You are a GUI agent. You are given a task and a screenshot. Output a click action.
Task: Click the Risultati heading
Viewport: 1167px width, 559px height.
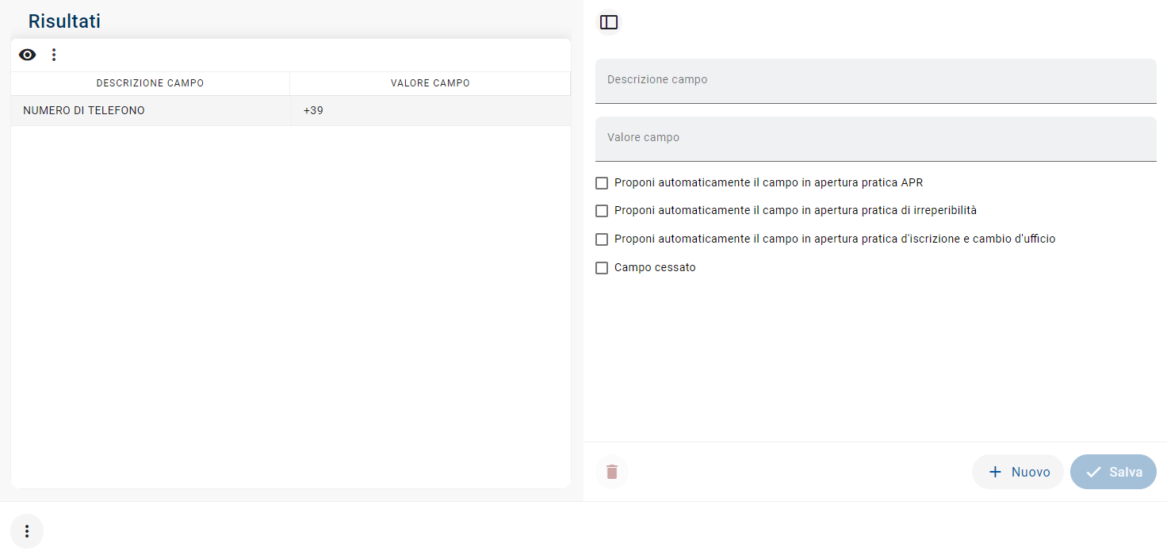[64, 21]
